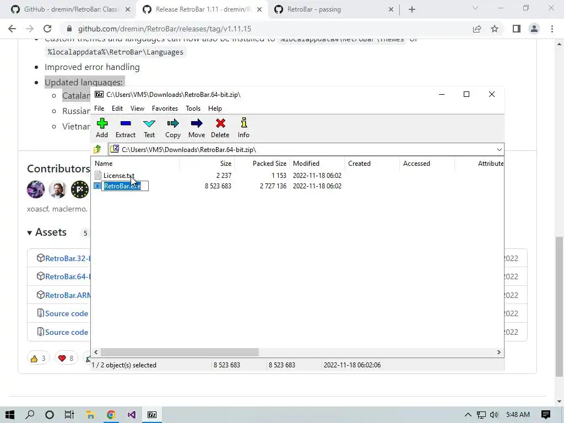Viewport: 564px width, 423px height.
Task: Add a heart reaction on GitHub
Action: pyautogui.click(x=66, y=358)
